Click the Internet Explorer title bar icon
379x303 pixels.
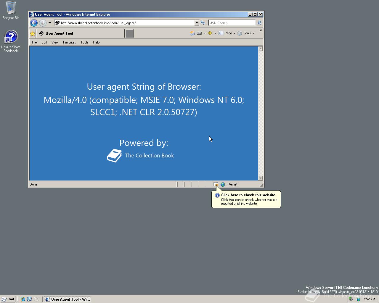tap(32, 14)
